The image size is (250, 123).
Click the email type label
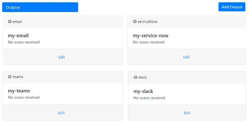pos(18,22)
